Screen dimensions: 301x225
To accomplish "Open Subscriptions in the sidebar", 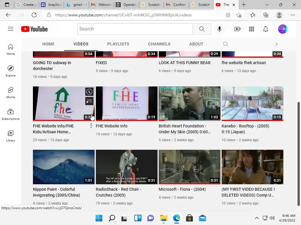I will point(11,114).
